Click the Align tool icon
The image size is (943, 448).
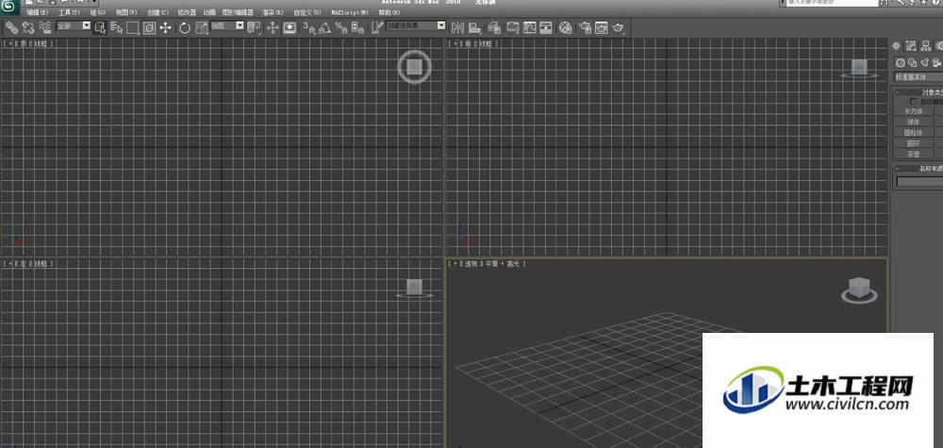[x=475, y=27]
